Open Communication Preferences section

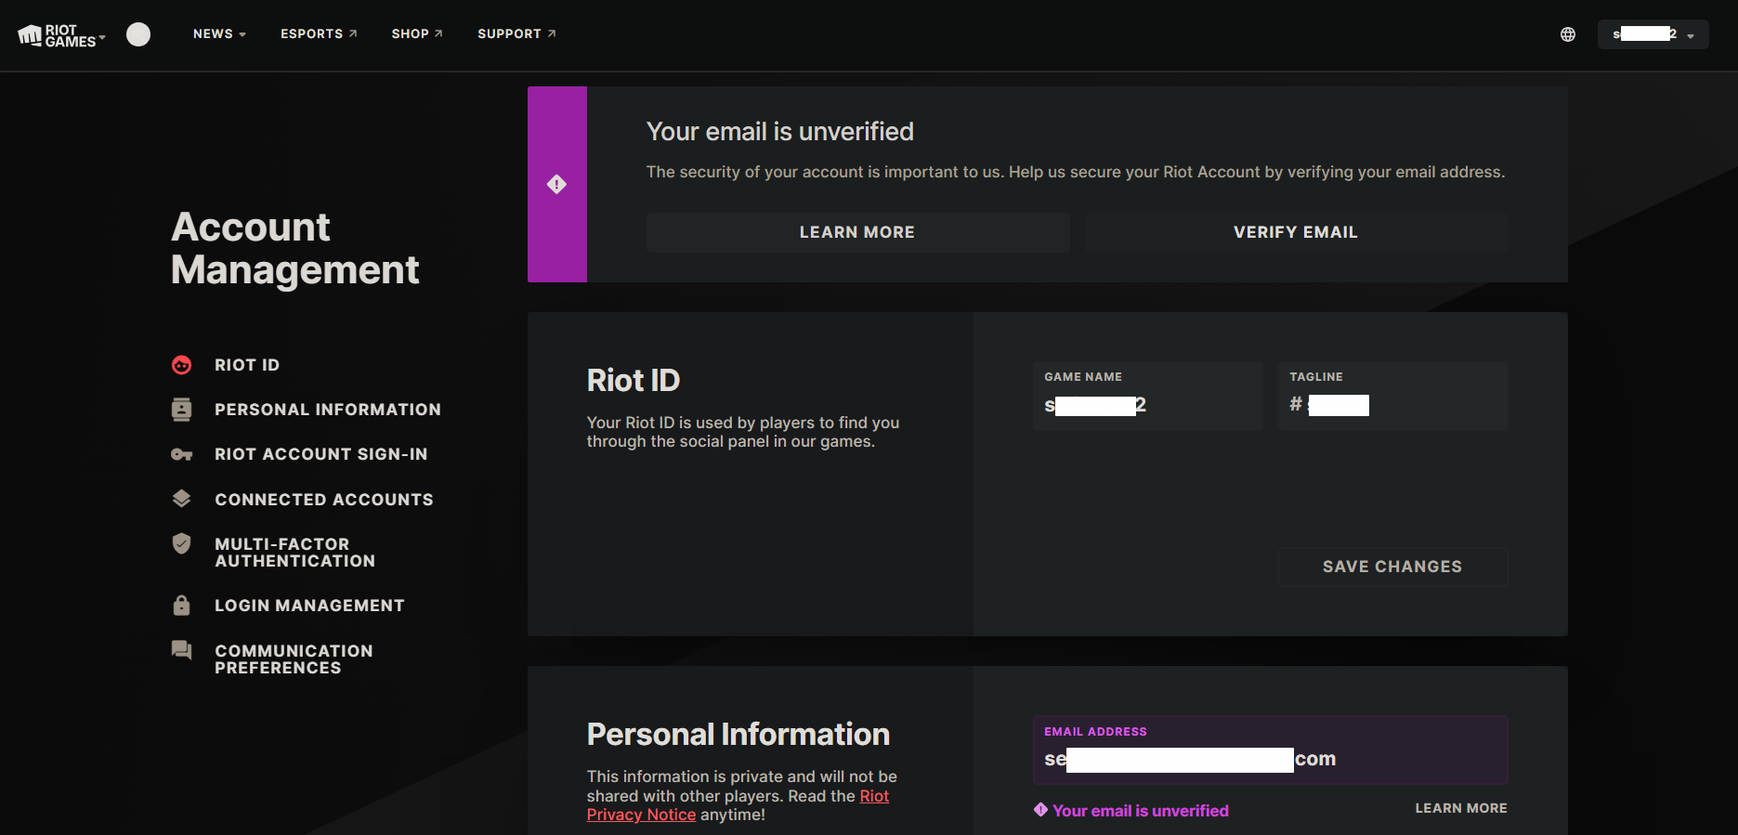294,659
